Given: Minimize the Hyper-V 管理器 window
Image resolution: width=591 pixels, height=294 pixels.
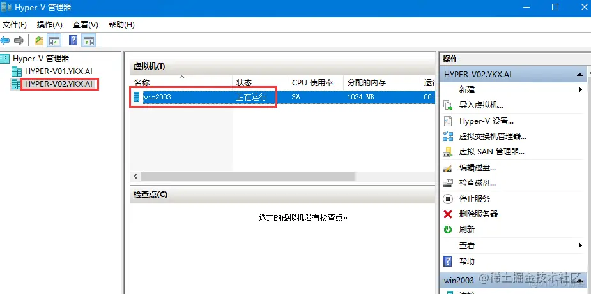Looking at the screenshot, I should pyautogui.click(x=528, y=7).
